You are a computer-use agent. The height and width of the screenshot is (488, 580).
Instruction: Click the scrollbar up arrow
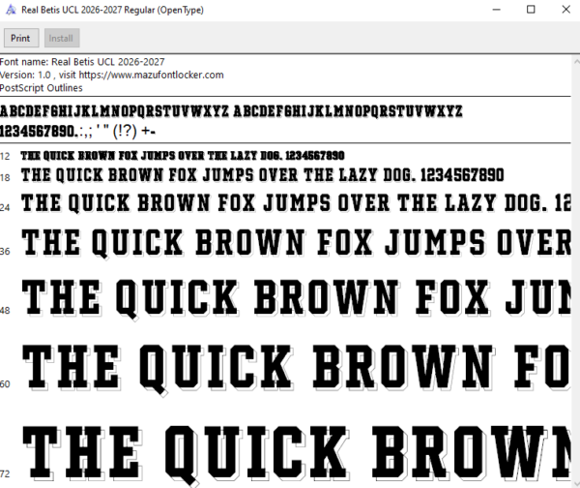click(576, 62)
